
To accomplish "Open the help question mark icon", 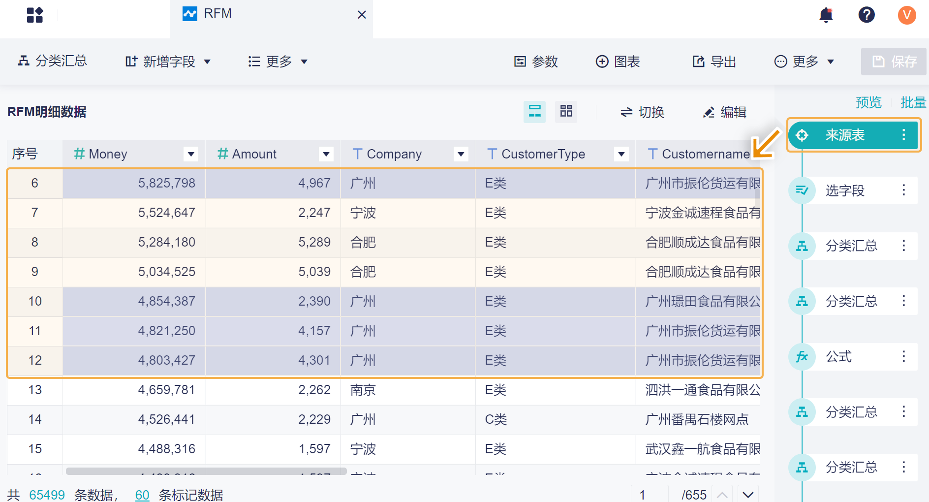I will (866, 15).
